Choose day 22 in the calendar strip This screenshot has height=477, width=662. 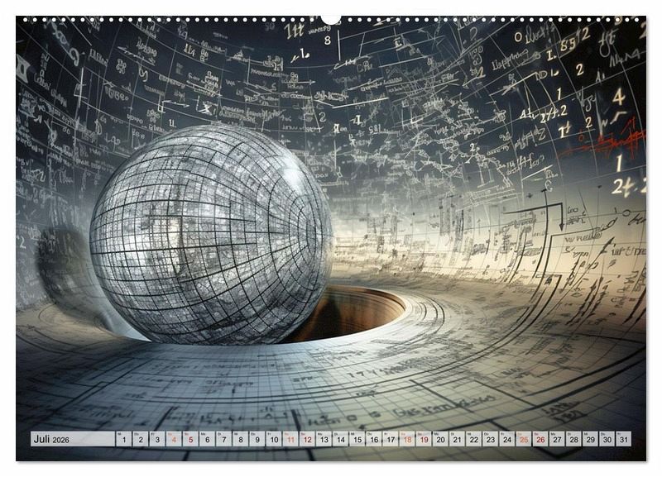(x=473, y=440)
